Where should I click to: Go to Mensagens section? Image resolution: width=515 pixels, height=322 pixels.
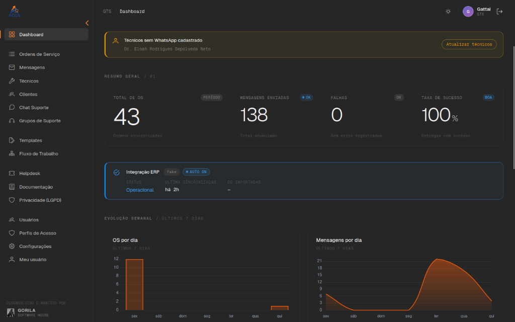[46, 67]
